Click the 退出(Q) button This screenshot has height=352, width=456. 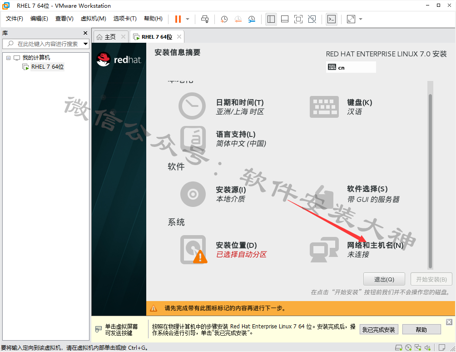coord(384,280)
